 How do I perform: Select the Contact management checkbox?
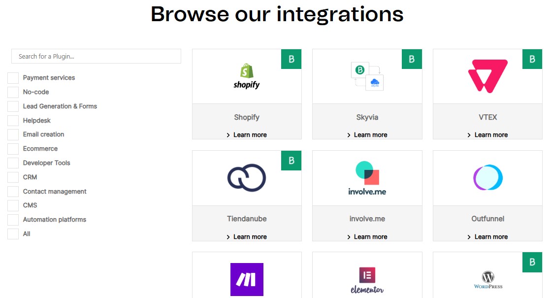click(x=13, y=192)
